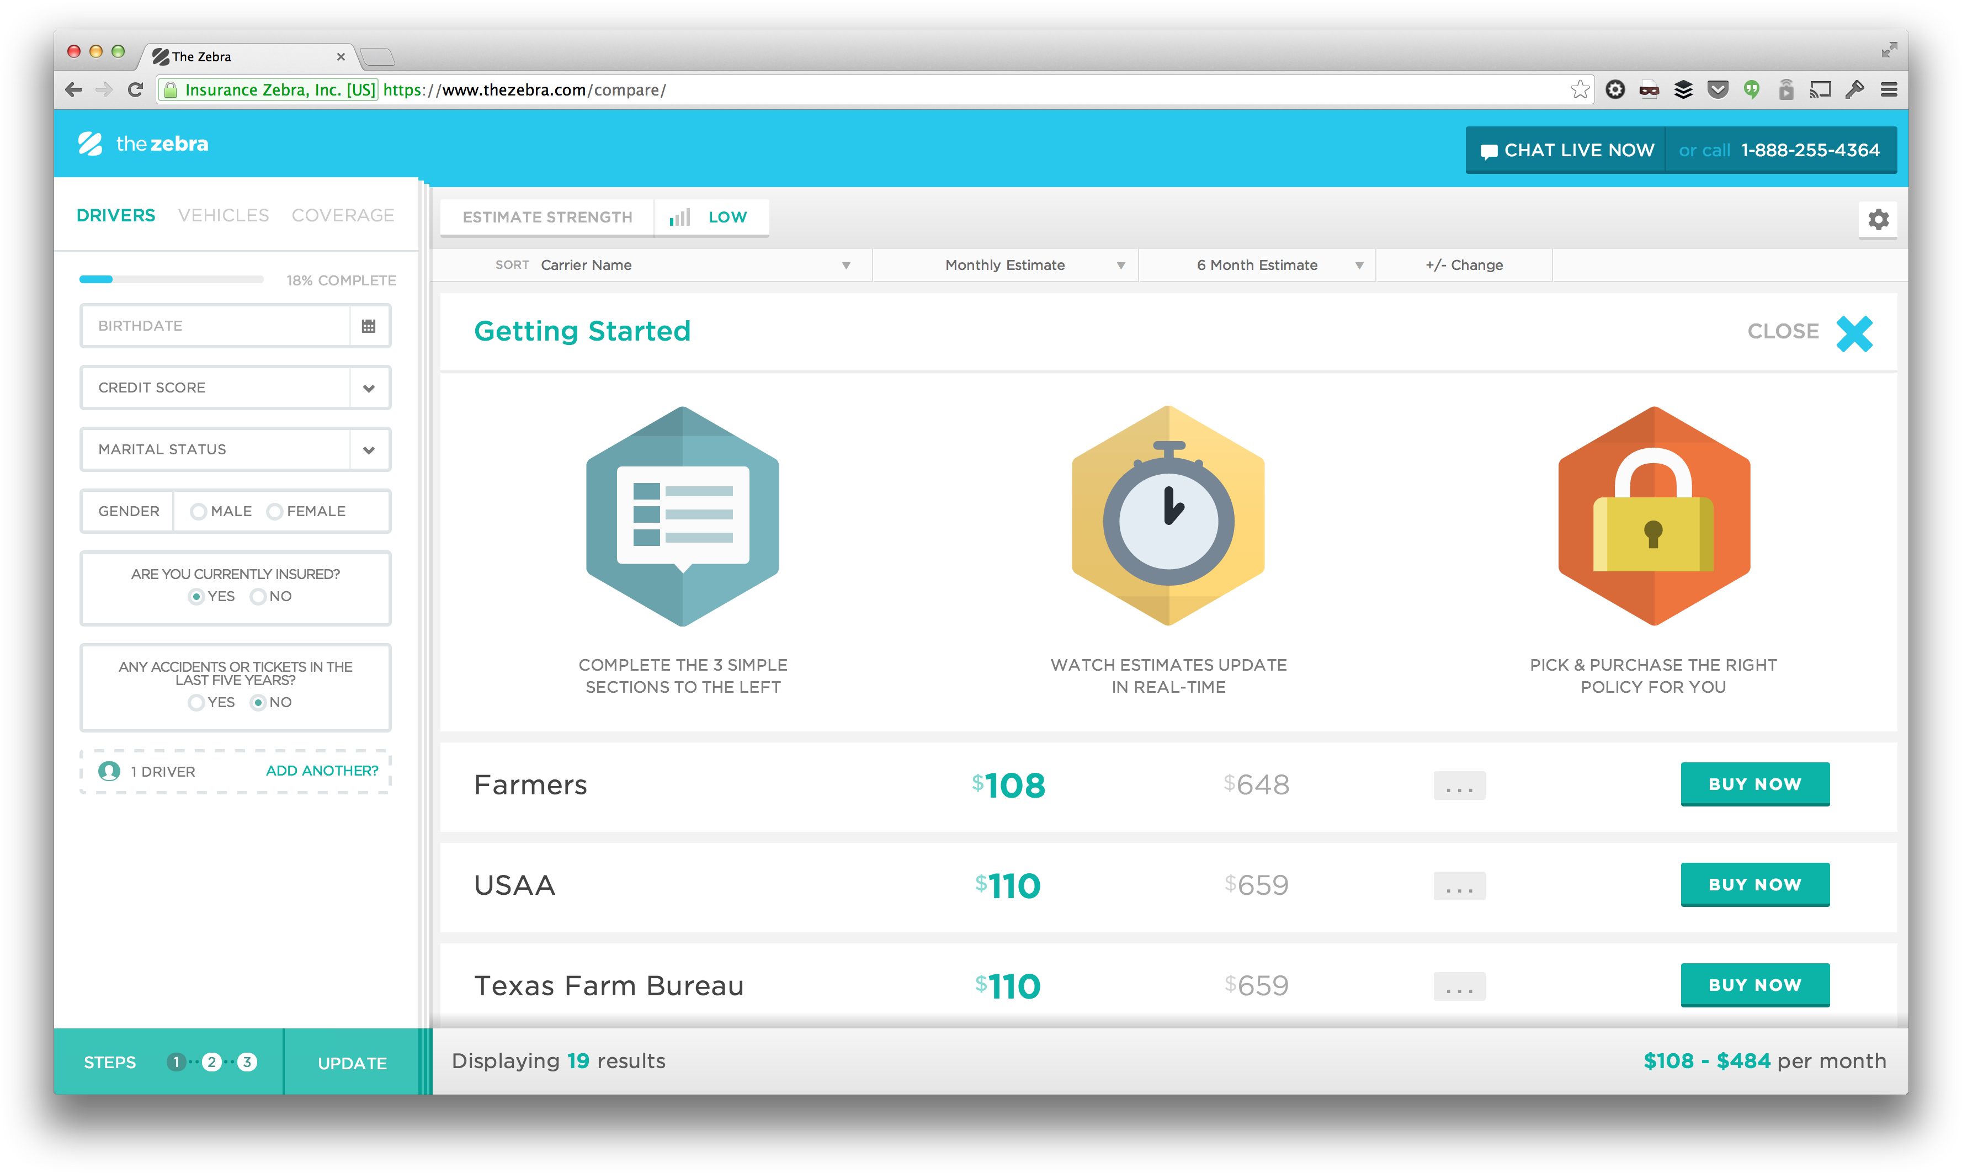Click the Zebra logo icon in header
The height and width of the screenshot is (1173, 1962).
[90, 144]
